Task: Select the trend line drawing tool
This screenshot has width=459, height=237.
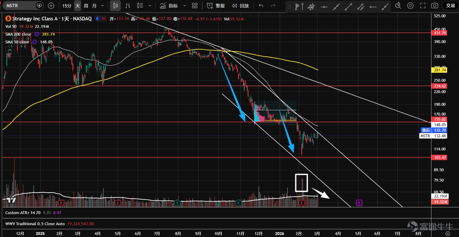Action: [x=348, y=7]
